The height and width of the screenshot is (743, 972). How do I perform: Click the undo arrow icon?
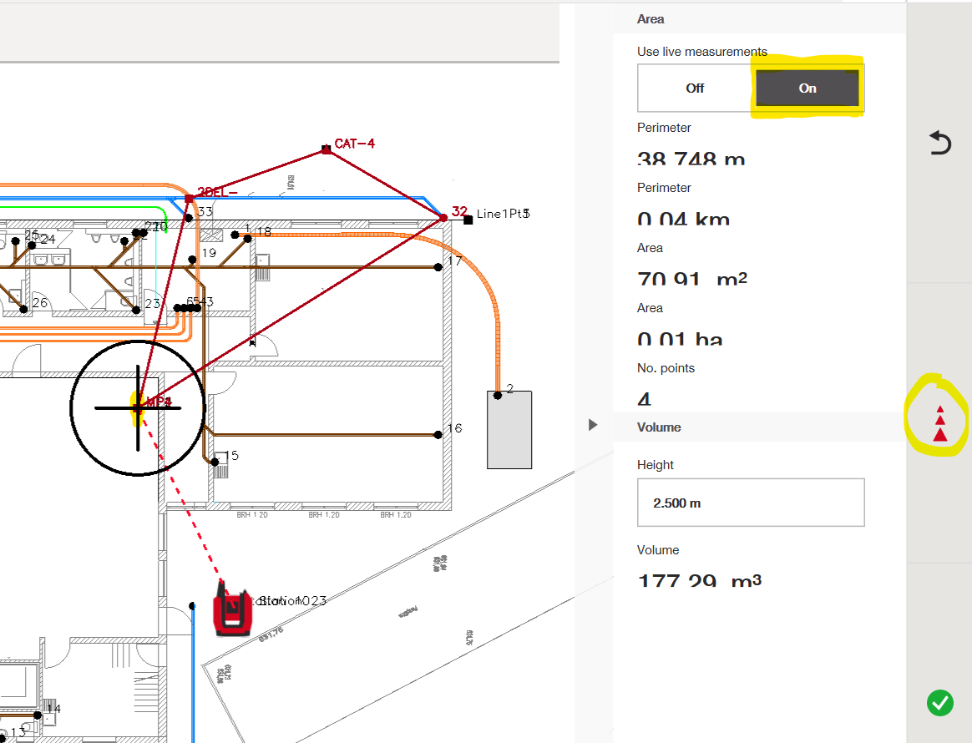940,144
